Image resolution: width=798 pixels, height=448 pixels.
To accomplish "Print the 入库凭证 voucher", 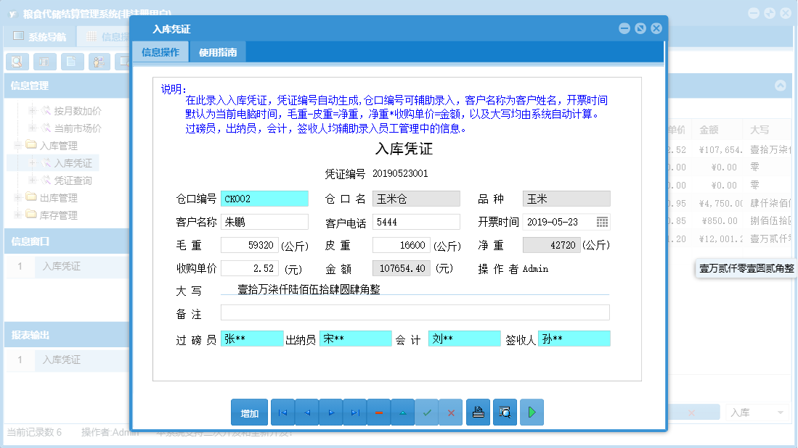I will click(478, 412).
